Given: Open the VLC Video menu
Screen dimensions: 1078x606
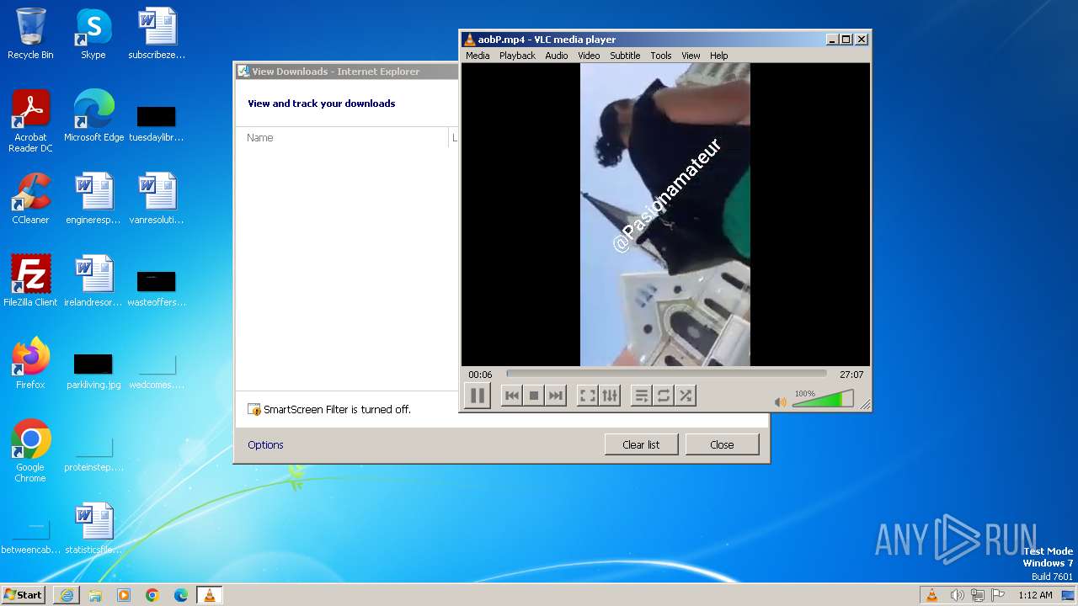Looking at the screenshot, I should tap(589, 56).
